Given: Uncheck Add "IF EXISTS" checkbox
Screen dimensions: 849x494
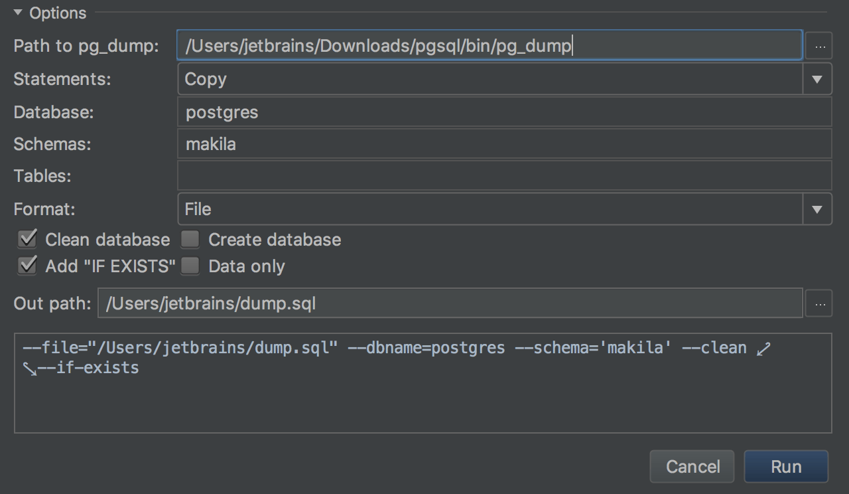Looking at the screenshot, I should coord(27,266).
